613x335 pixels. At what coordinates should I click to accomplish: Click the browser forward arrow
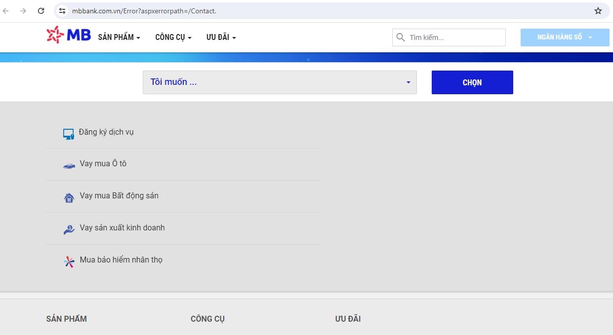click(x=23, y=11)
